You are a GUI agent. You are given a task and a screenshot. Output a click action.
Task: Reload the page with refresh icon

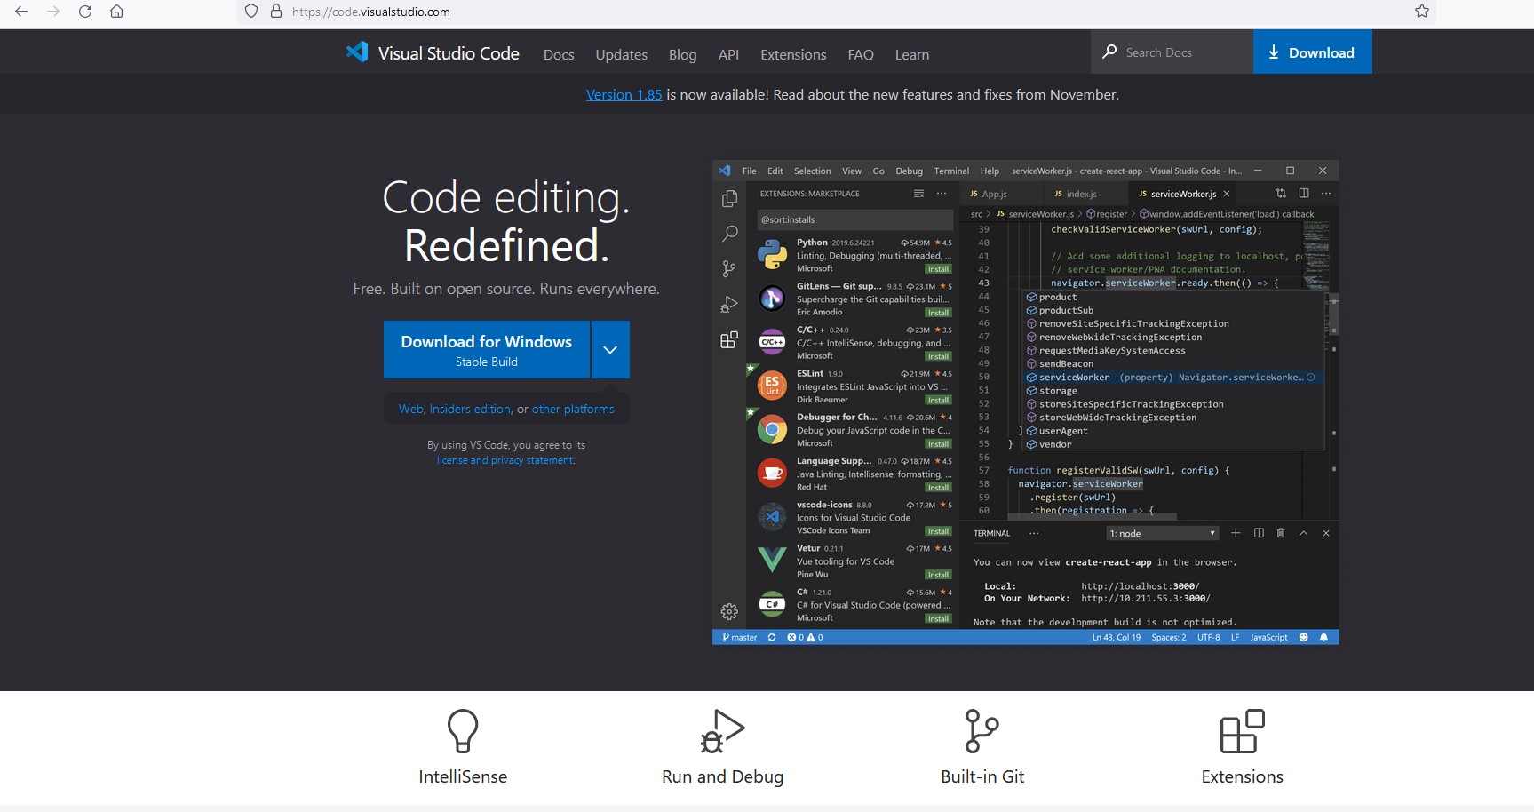click(x=85, y=12)
